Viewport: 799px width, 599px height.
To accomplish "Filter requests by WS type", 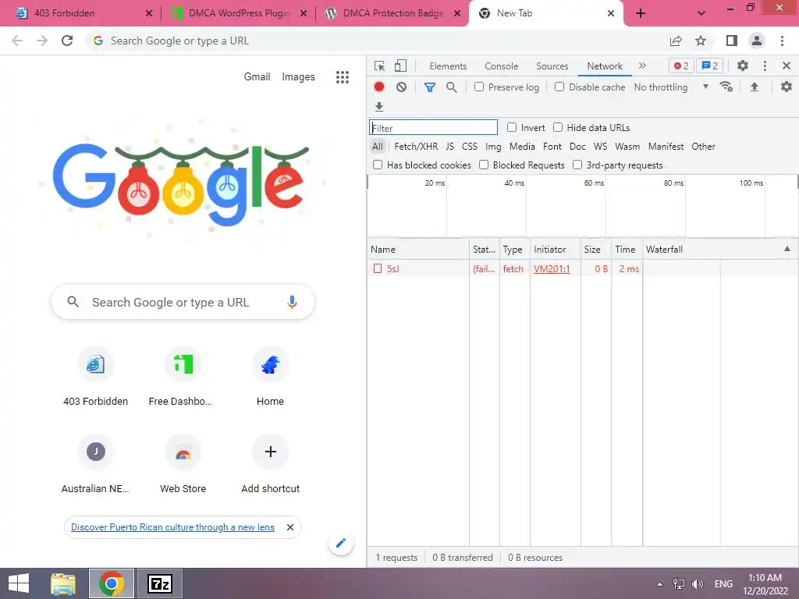I will pos(600,147).
